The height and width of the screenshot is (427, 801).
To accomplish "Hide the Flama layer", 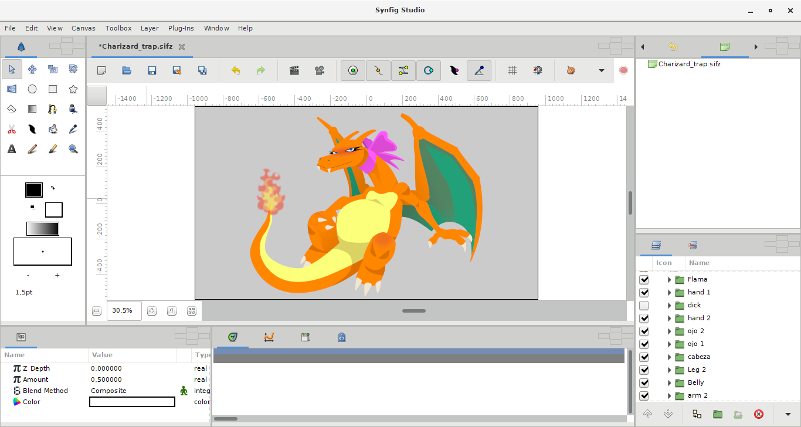I will pos(644,279).
